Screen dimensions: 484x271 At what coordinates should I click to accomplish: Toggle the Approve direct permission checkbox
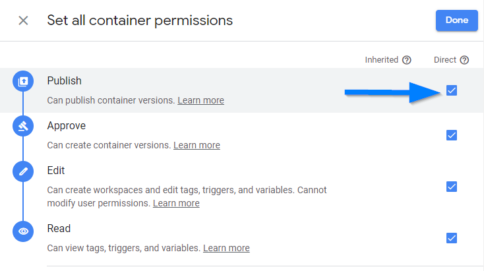tap(452, 135)
